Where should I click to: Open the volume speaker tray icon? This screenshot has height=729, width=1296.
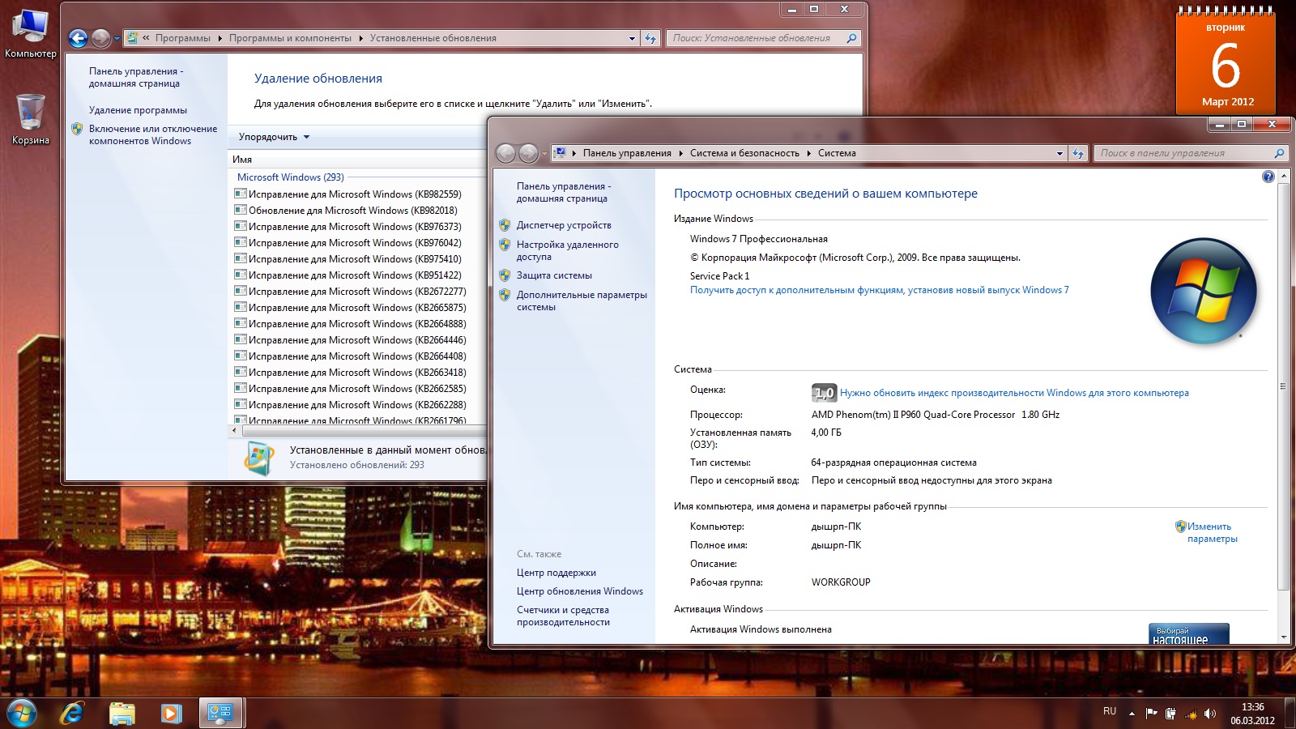[x=1210, y=714]
